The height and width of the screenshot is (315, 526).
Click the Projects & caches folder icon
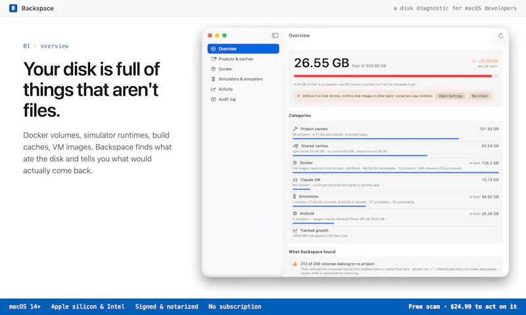(213, 59)
